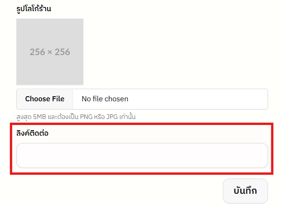This screenshot has width=283, height=204.
Task: Activate the empty field above บันทึก
Action: tap(142, 155)
